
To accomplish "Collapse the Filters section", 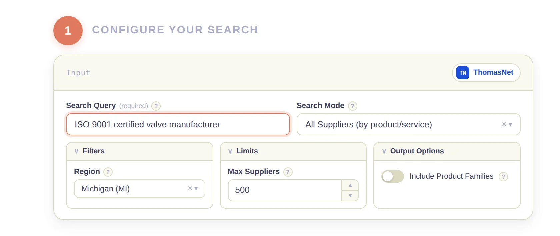I will pyautogui.click(x=77, y=151).
